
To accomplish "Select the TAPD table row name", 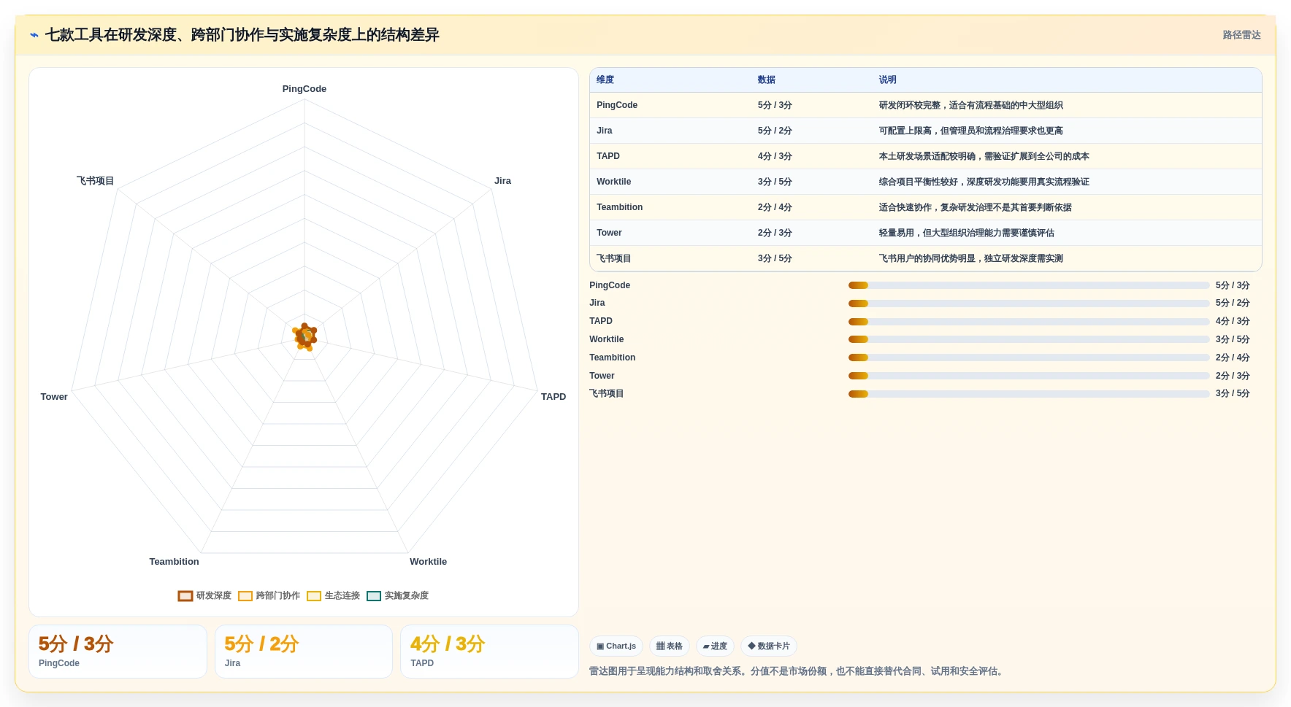I will pos(608,156).
